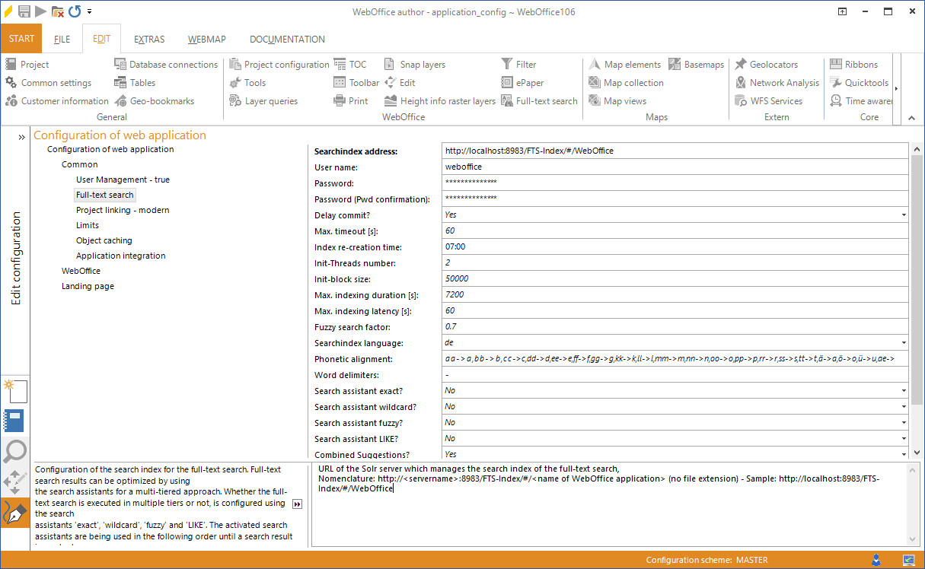This screenshot has height=569, width=925.
Task: Open the Delay commit dropdown
Action: pyautogui.click(x=904, y=215)
